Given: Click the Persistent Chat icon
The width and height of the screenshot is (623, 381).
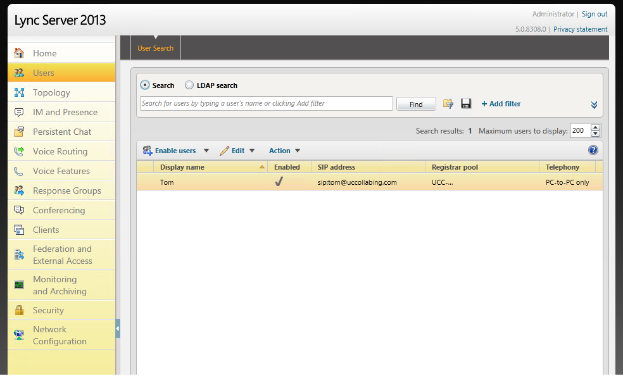Looking at the screenshot, I should [x=18, y=132].
